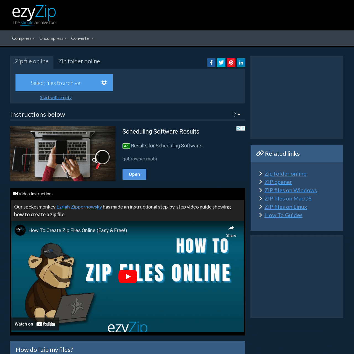
Task: Click chain icon beside Related links
Action: click(x=260, y=153)
